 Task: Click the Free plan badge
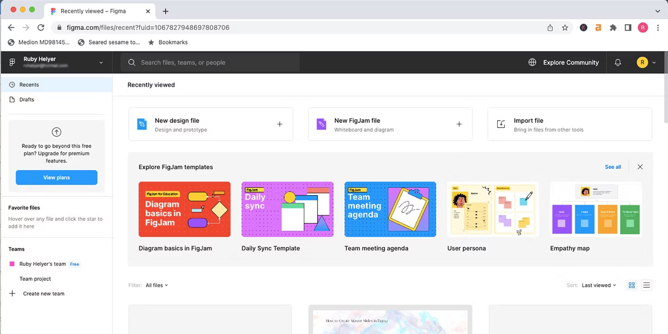click(74, 264)
